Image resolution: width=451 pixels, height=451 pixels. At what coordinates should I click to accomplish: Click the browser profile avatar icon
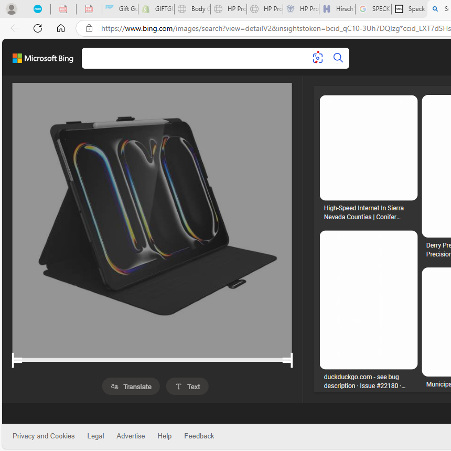pyautogui.click(x=11, y=9)
